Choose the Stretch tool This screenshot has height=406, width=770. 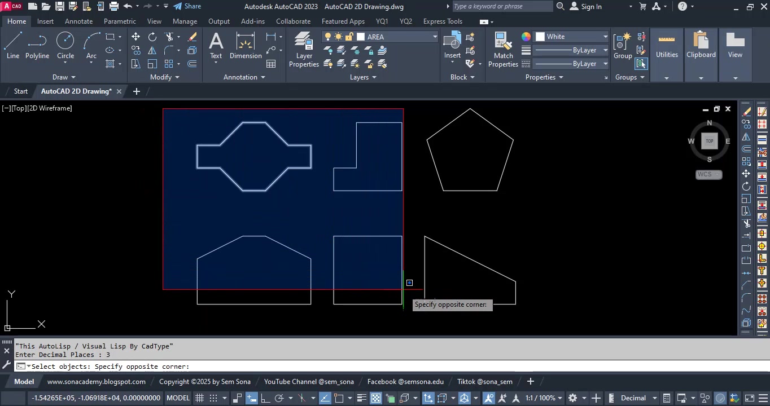click(136, 64)
